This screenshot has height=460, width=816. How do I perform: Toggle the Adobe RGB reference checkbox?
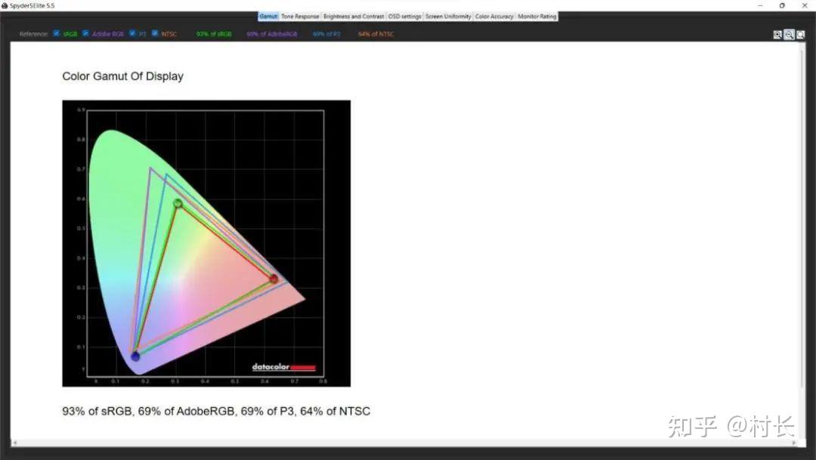pos(85,33)
